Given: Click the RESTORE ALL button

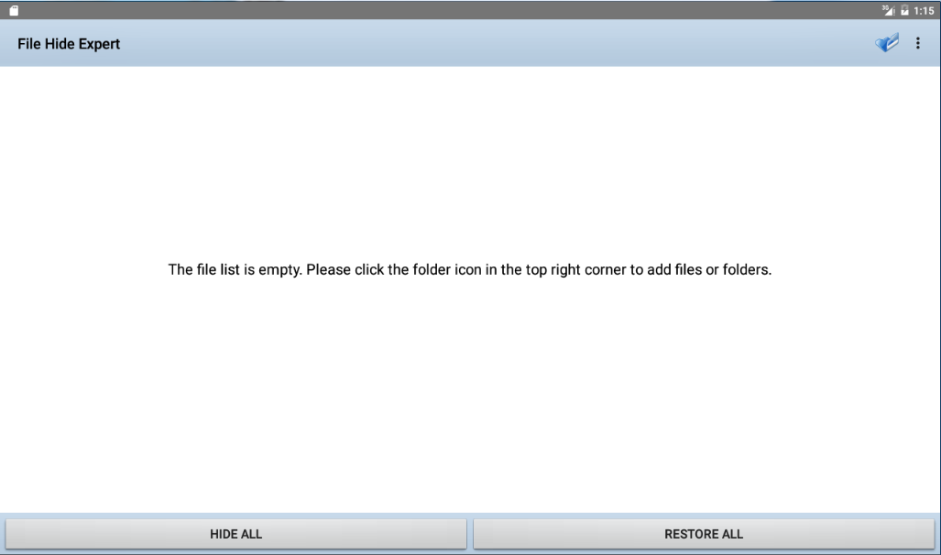Looking at the screenshot, I should pyautogui.click(x=704, y=533).
